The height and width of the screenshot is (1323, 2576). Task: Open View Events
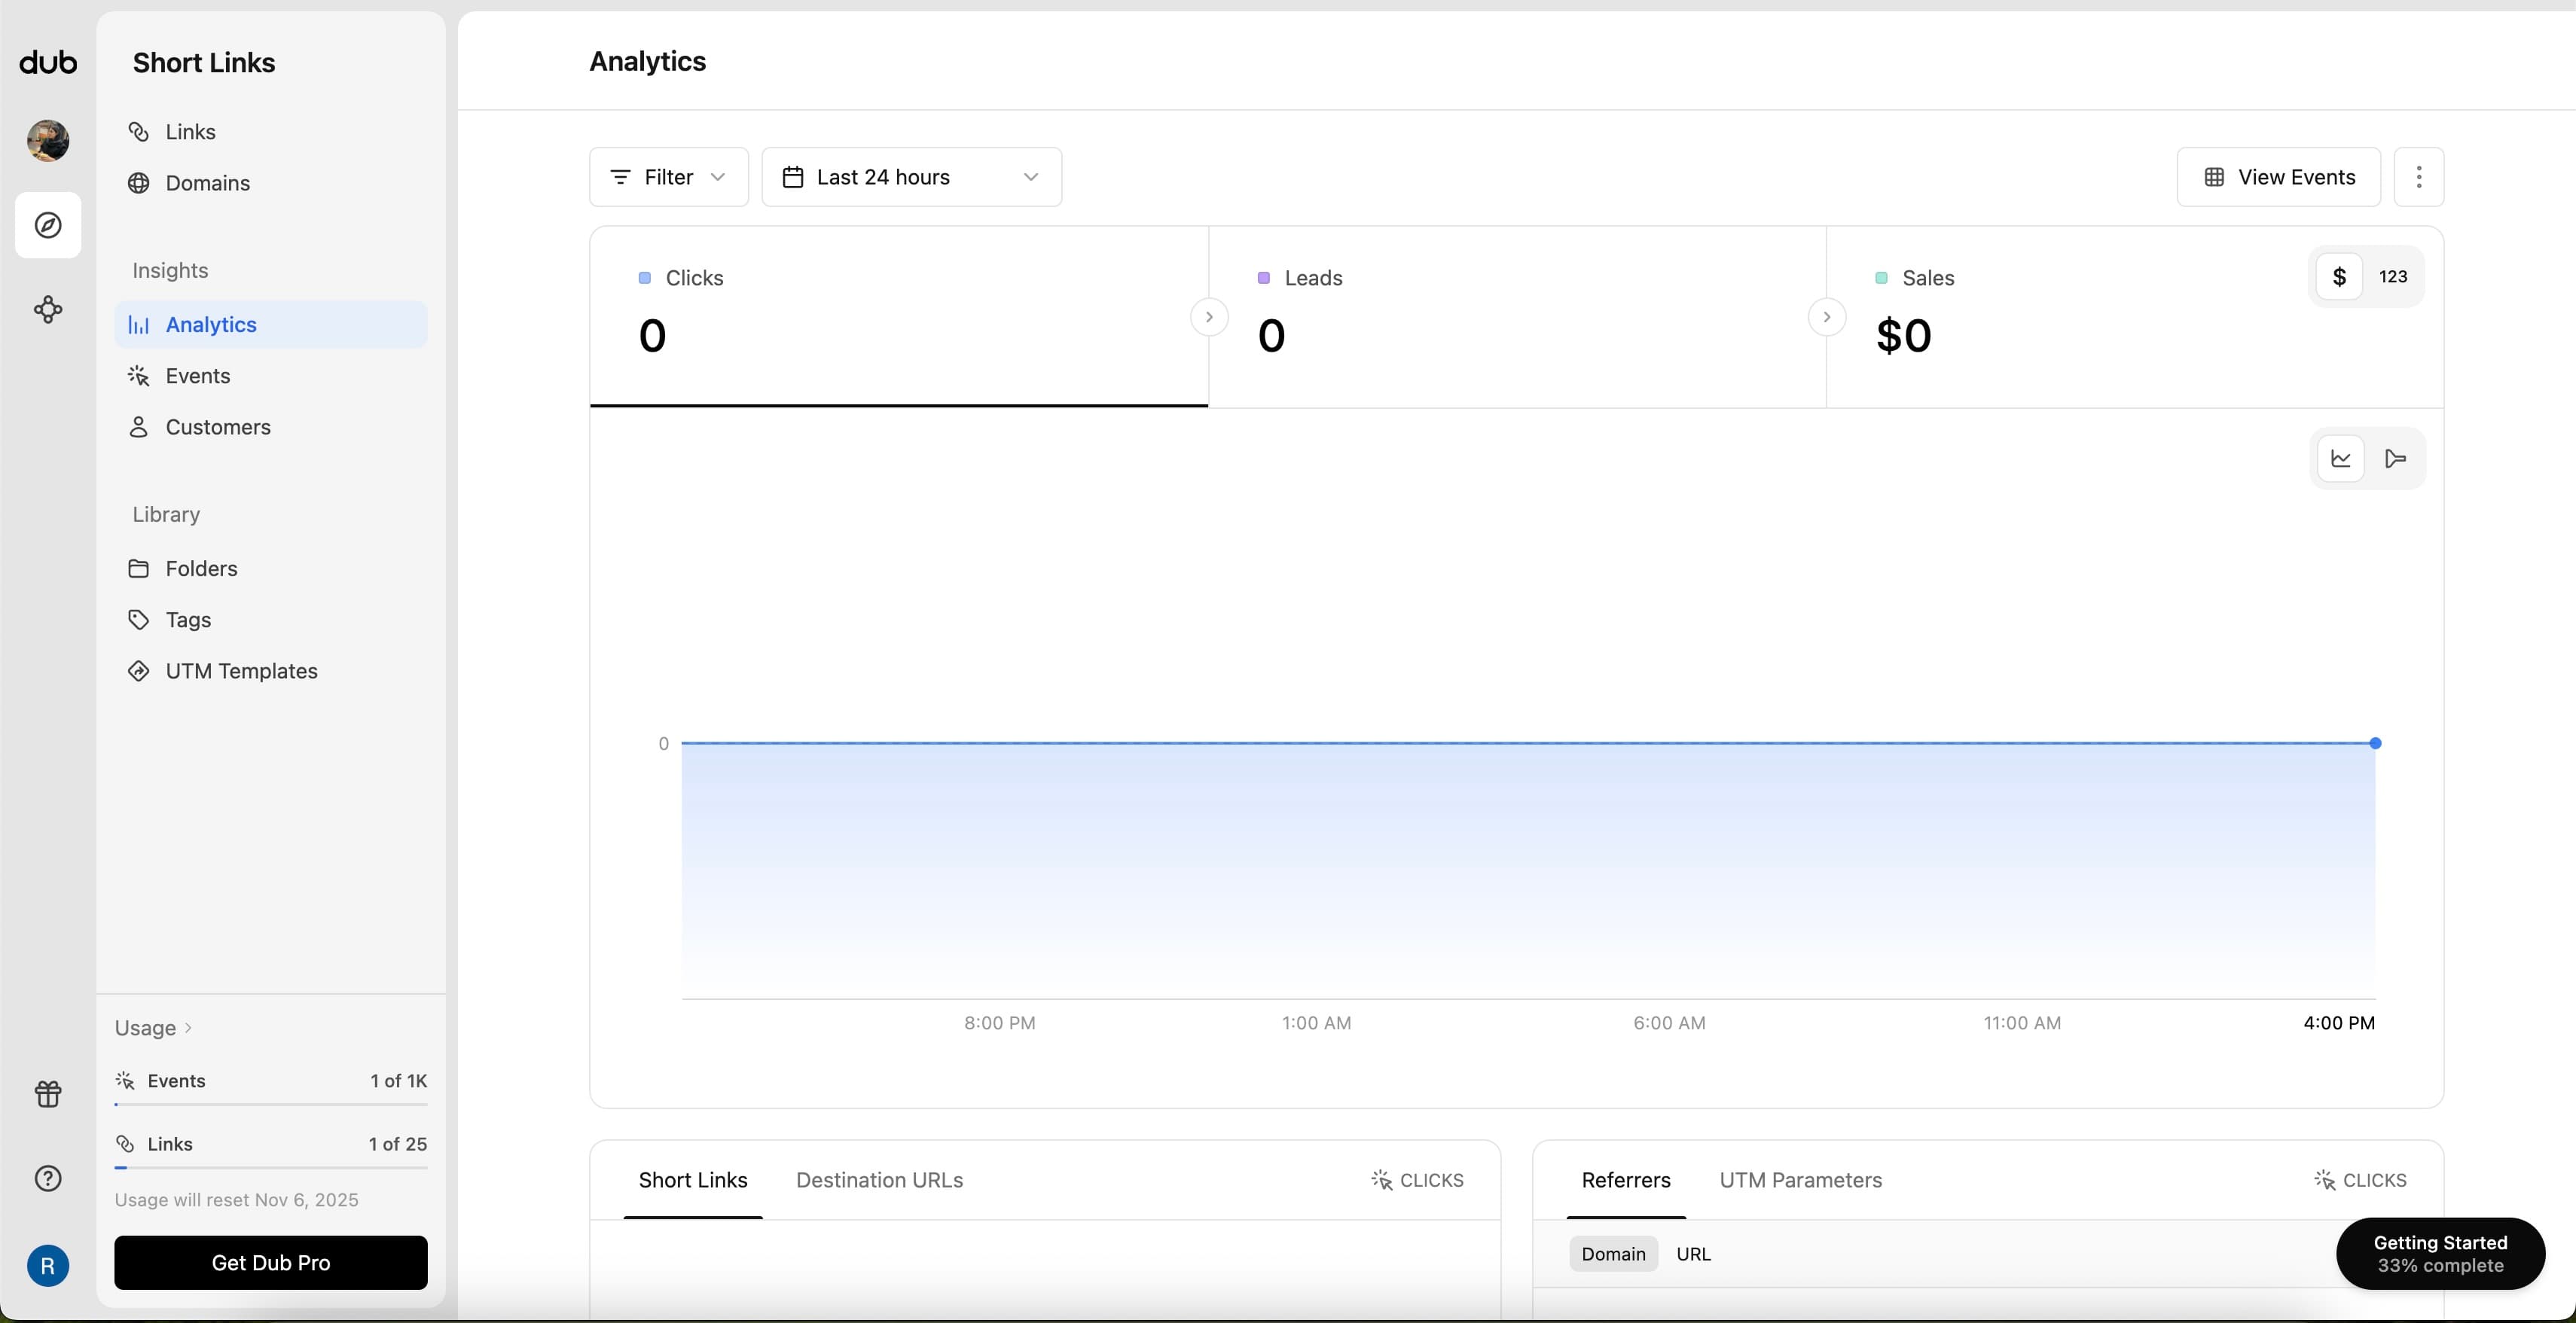(2278, 177)
